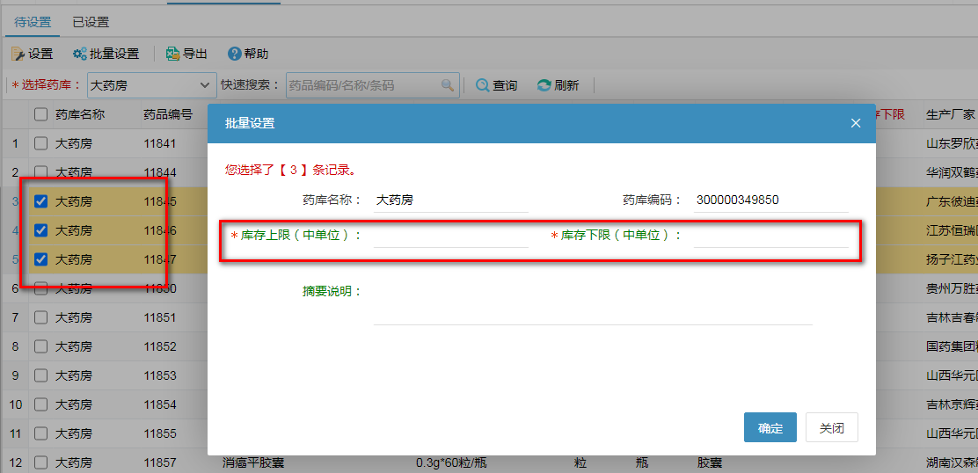The height and width of the screenshot is (473, 978).
Task: Click the 药库名称 column header
Action: (80, 114)
